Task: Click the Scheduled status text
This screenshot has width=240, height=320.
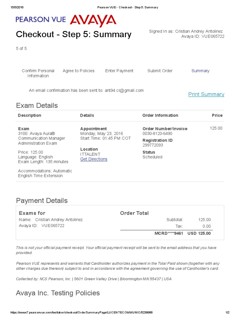Action: coord(152,157)
